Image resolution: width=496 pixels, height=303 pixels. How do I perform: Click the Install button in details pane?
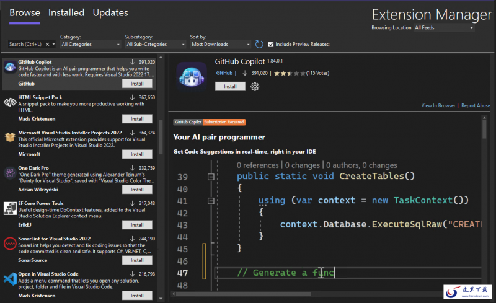coord(230,86)
